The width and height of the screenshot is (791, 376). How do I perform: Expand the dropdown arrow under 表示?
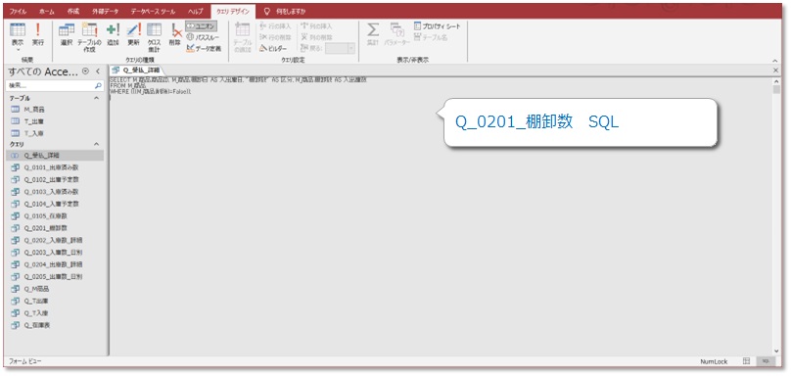(x=18, y=50)
